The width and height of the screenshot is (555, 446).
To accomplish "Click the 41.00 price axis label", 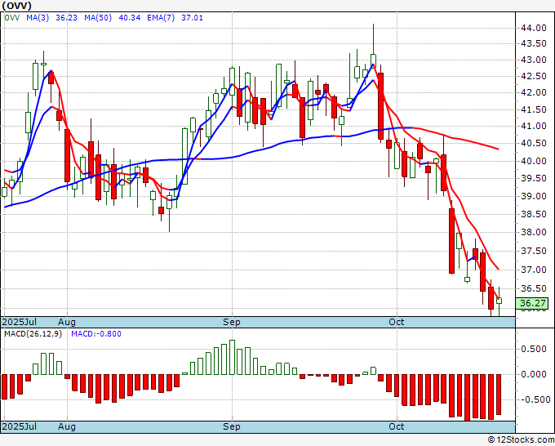I will tap(534, 127).
